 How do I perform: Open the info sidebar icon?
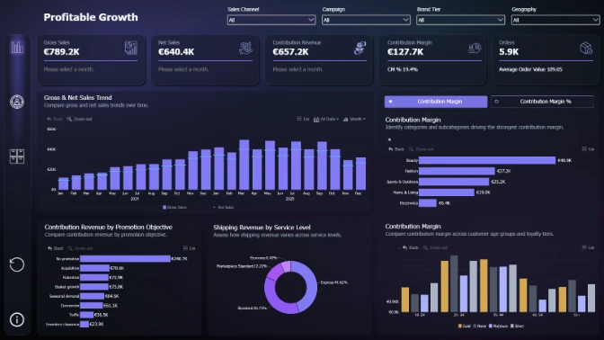[17, 319]
